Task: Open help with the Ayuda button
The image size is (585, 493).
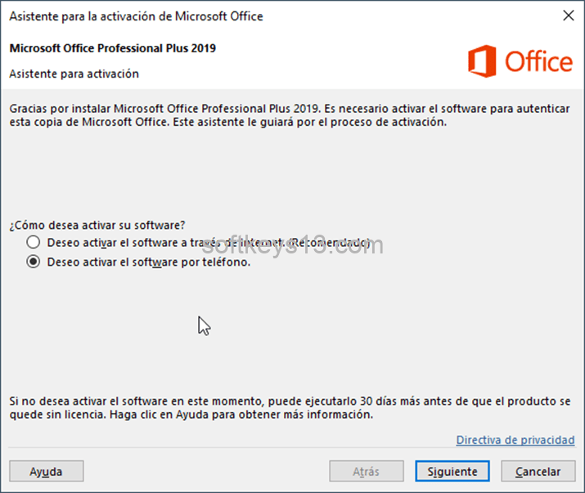Action: click(46, 472)
